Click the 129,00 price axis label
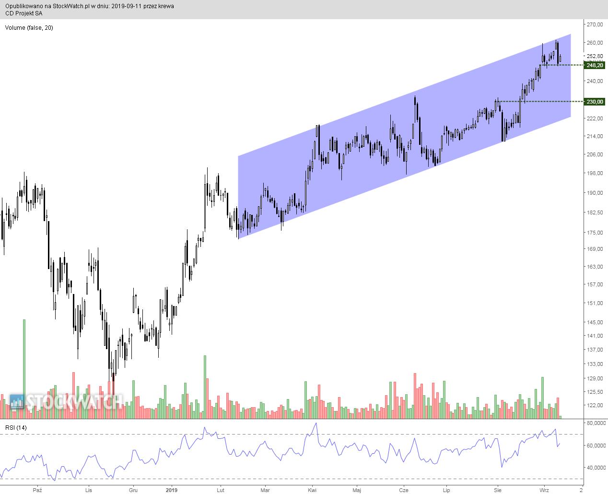 pyautogui.click(x=596, y=378)
